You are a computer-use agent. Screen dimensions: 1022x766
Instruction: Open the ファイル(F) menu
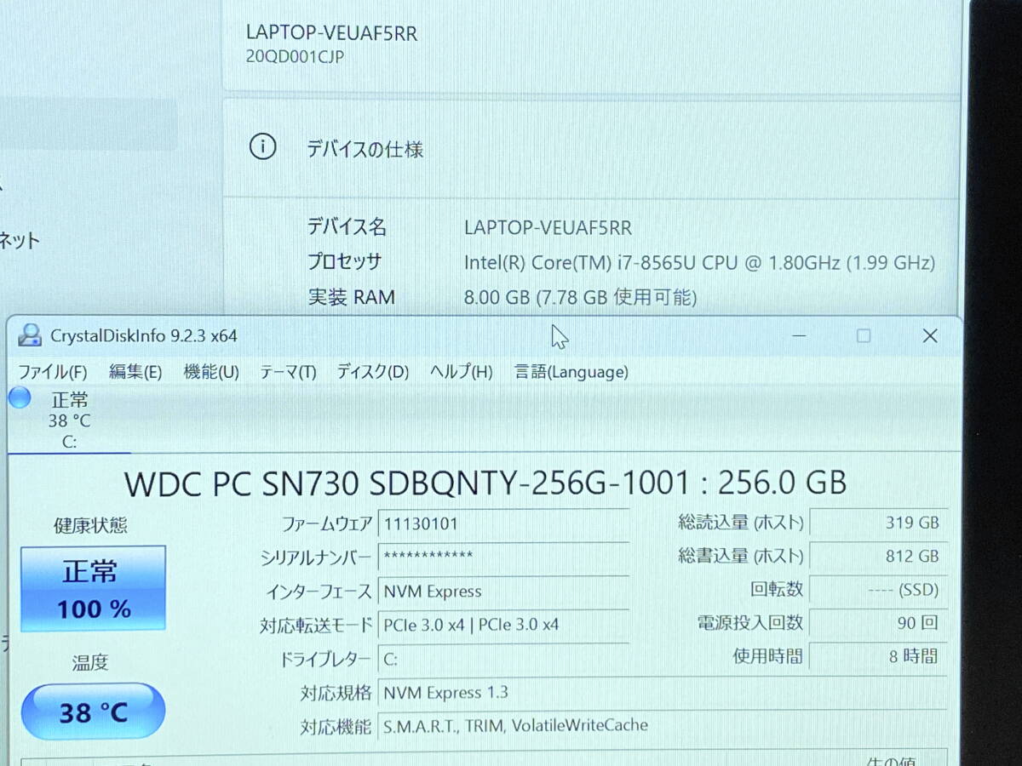tap(53, 372)
